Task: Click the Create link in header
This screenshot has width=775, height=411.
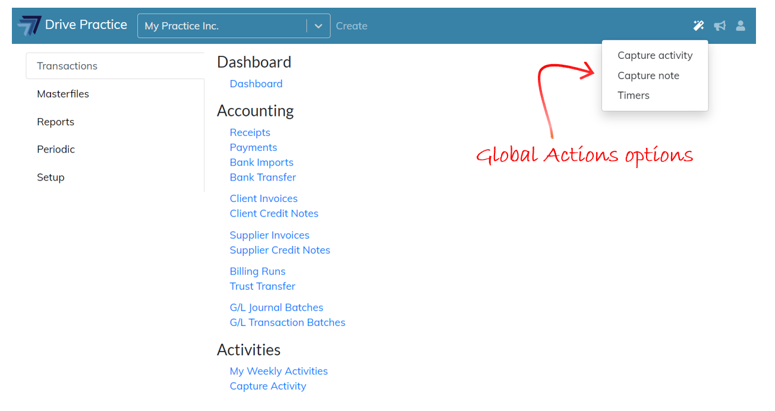Action: 351,26
